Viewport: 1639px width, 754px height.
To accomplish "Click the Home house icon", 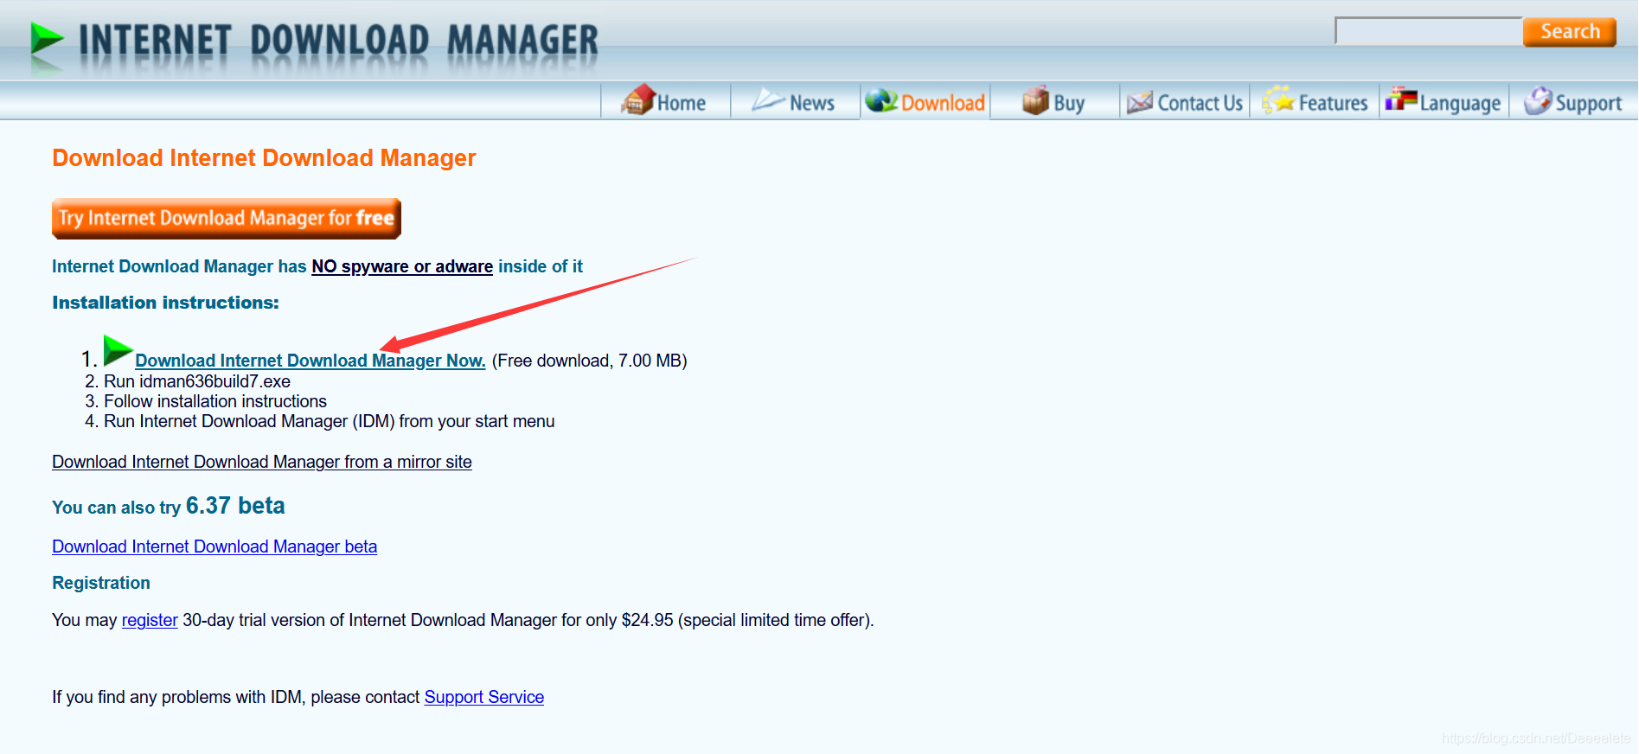I will 638,100.
